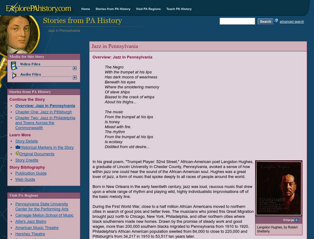Click the search help question mark icon
The width and height of the screenshot is (314, 239).
pos(277,21)
